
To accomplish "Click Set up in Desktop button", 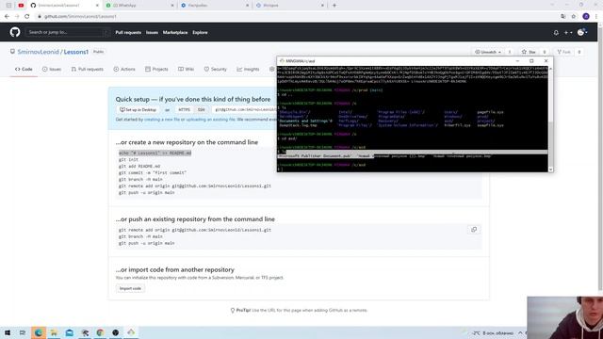I will tap(138, 110).
